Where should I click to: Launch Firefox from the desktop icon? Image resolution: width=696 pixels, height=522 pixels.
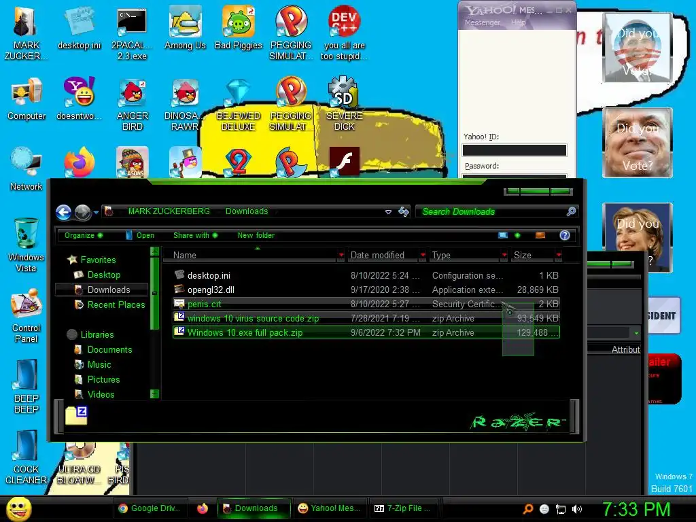[x=80, y=162]
